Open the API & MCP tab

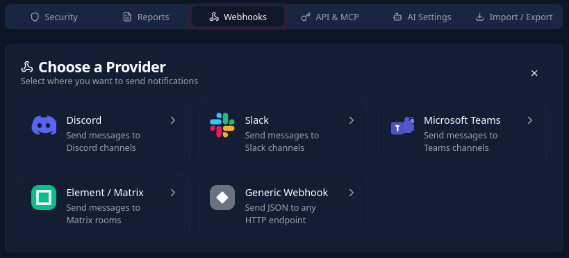pyautogui.click(x=330, y=17)
